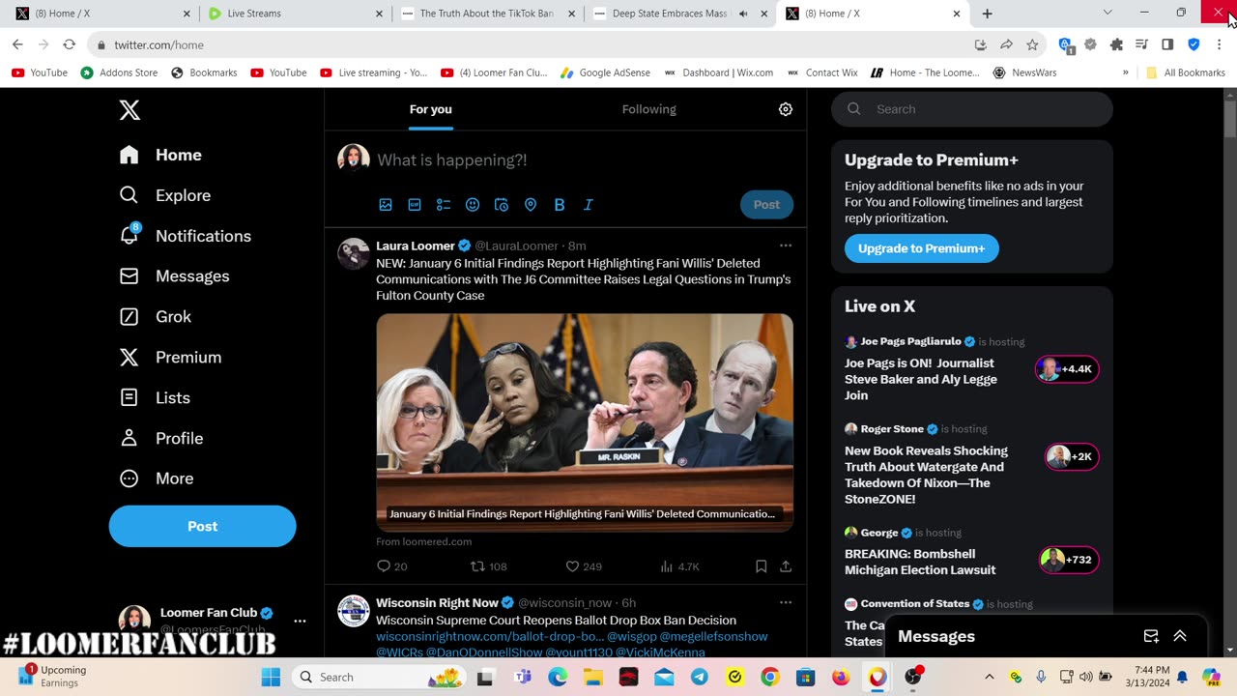Open more options for Laura Loomer post
Image resolution: width=1237 pixels, height=696 pixels.
(x=786, y=246)
